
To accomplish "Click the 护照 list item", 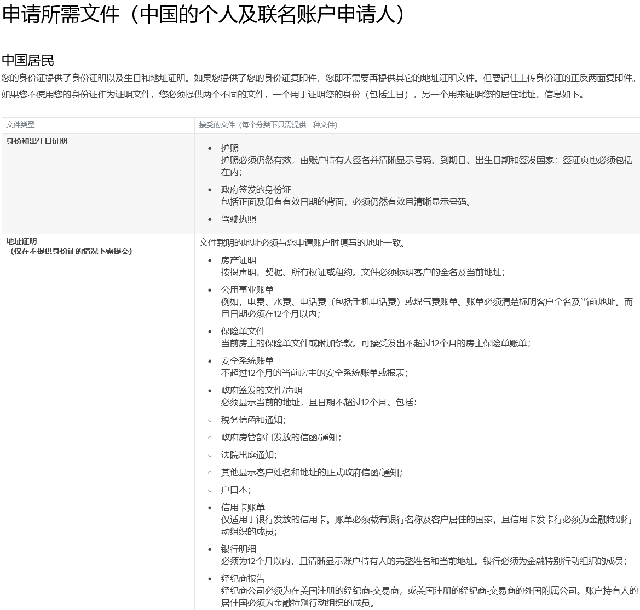I will 230,148.
